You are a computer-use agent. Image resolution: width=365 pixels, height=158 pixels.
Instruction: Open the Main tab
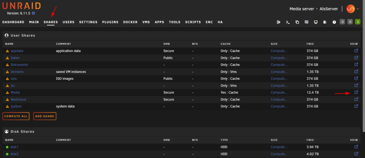tap(34, 22)
